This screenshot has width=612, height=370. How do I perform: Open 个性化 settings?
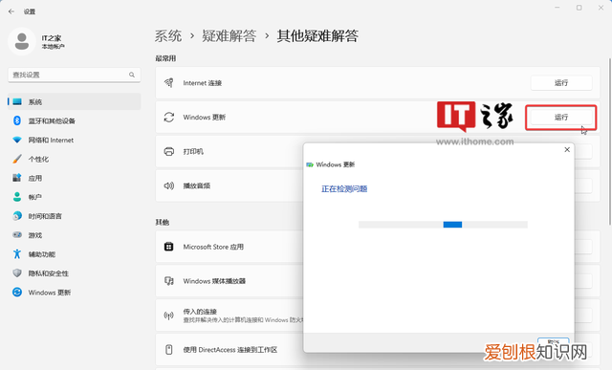75,159
